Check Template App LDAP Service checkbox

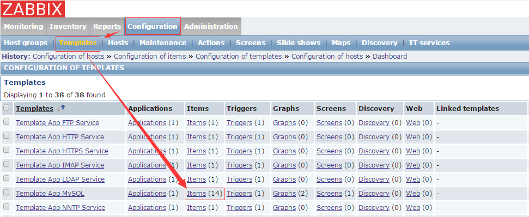click(x=6, y=178)
